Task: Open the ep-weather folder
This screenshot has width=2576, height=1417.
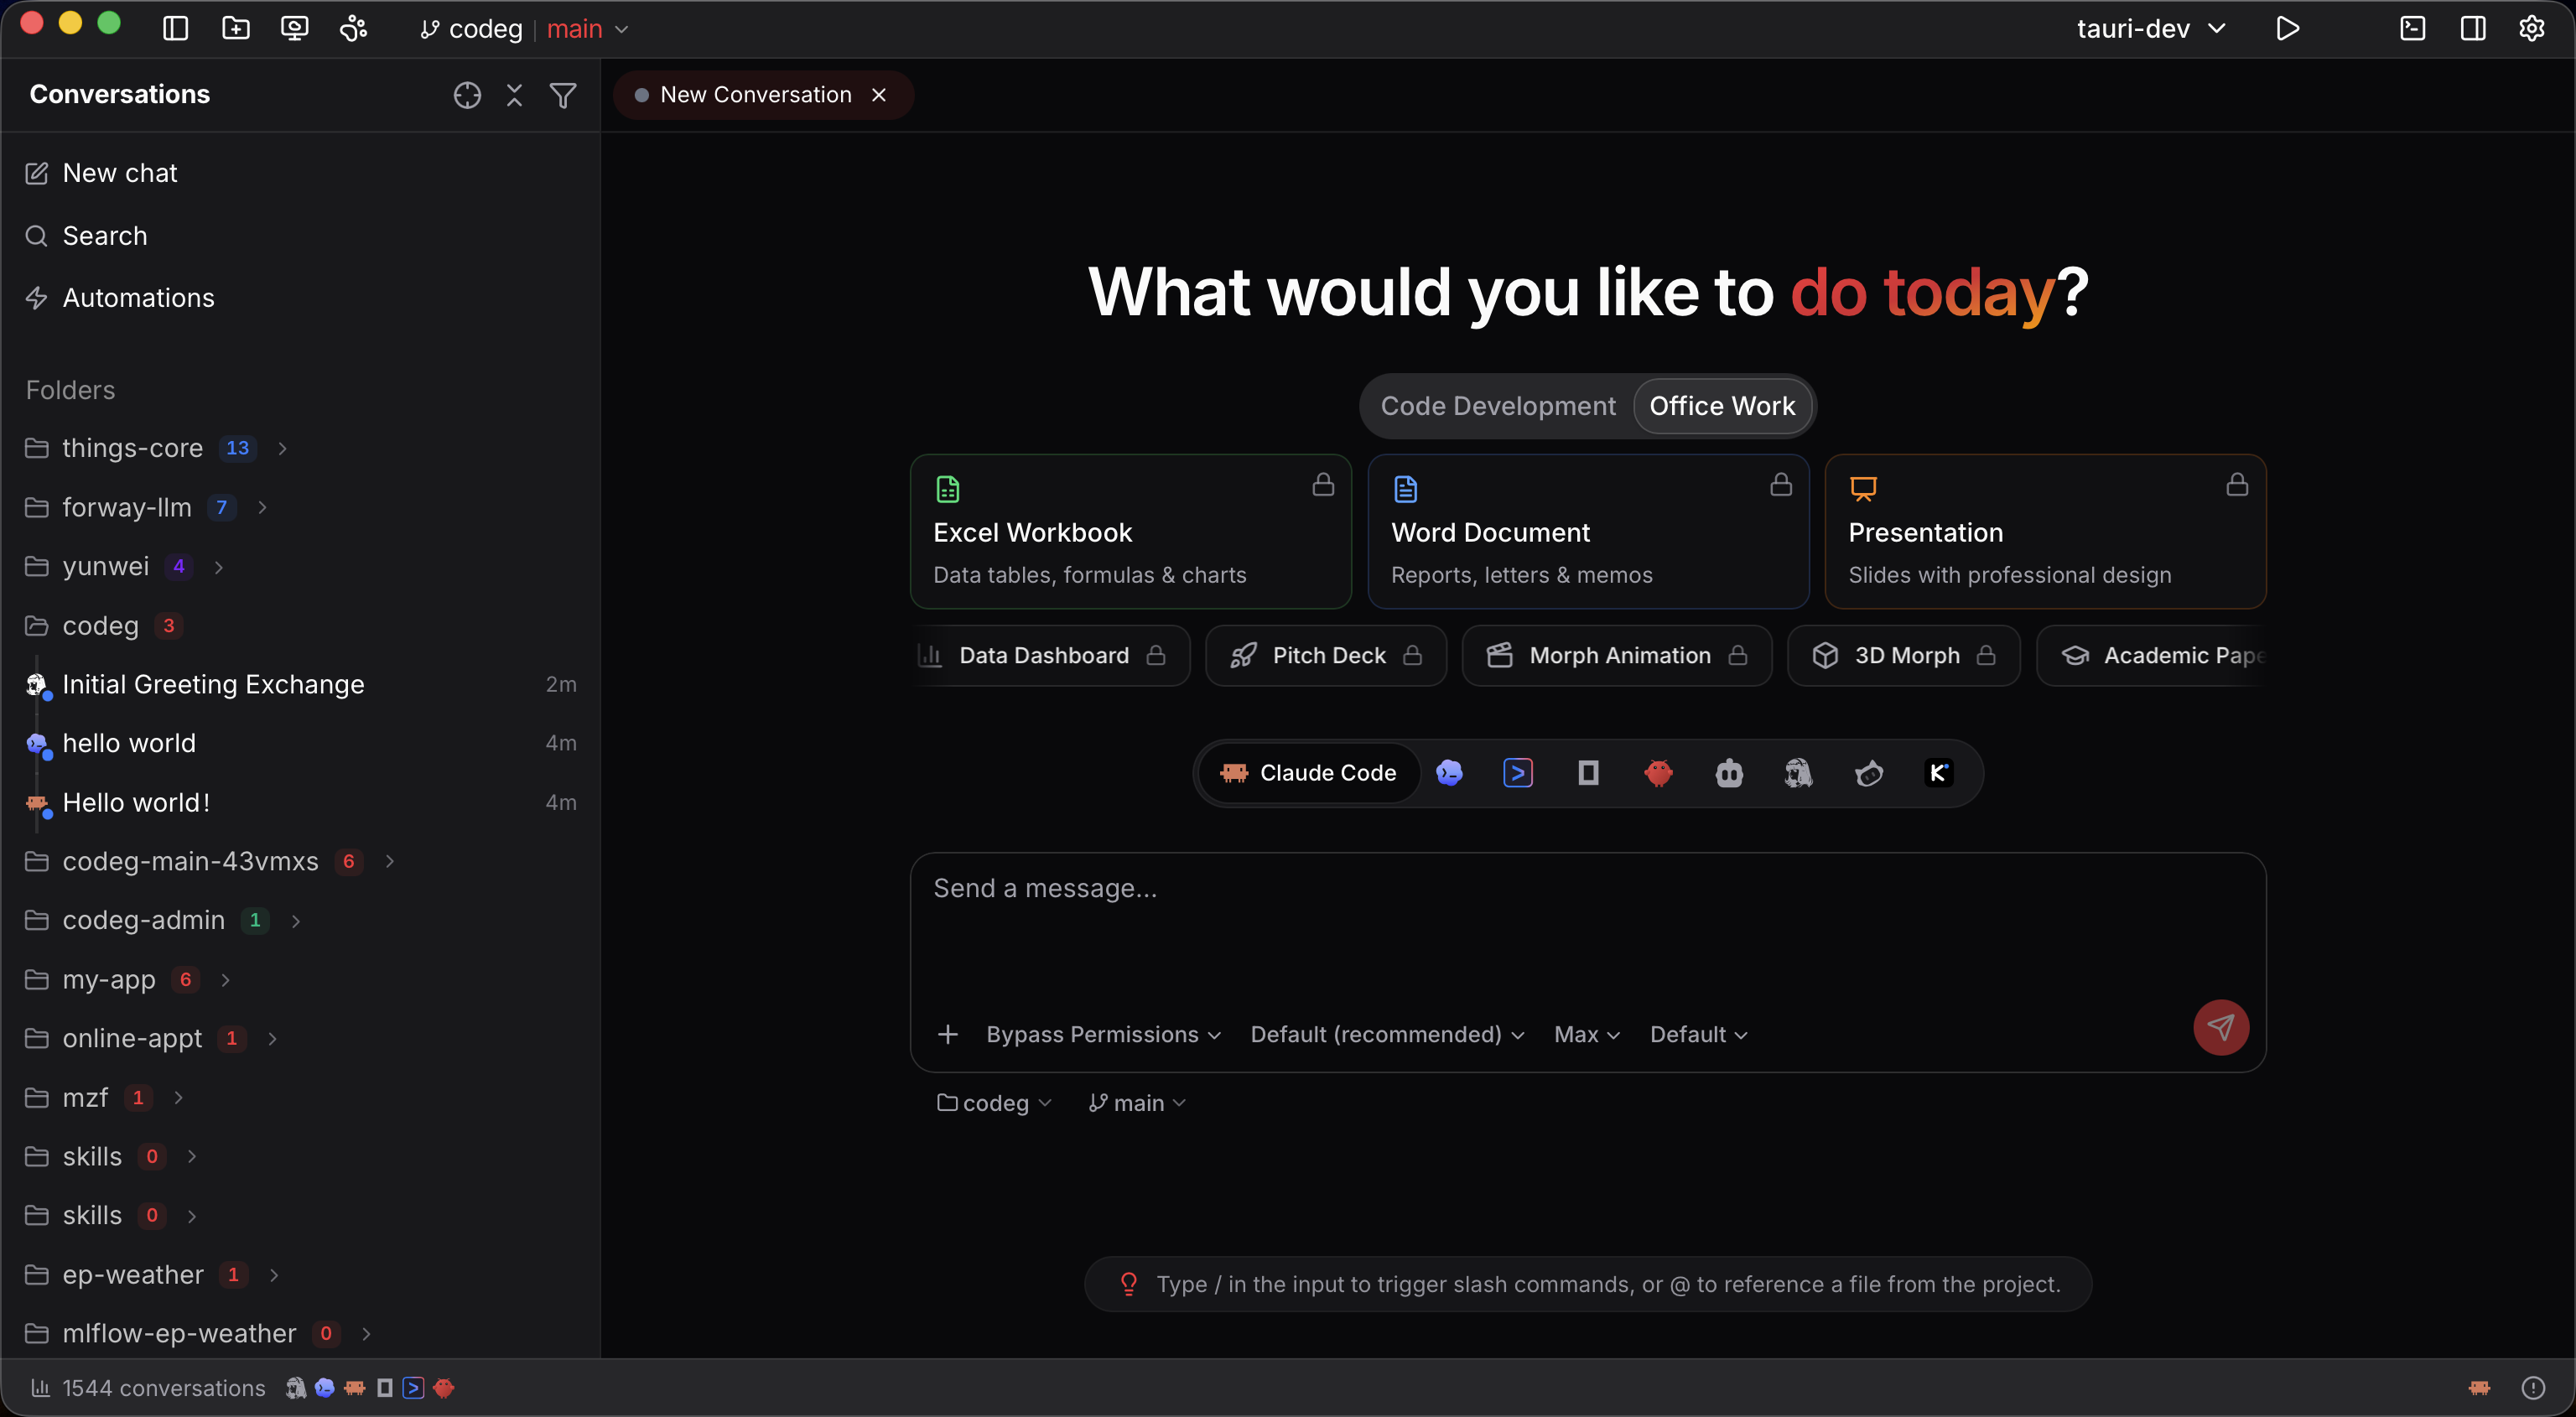Action: (133, 1275)
